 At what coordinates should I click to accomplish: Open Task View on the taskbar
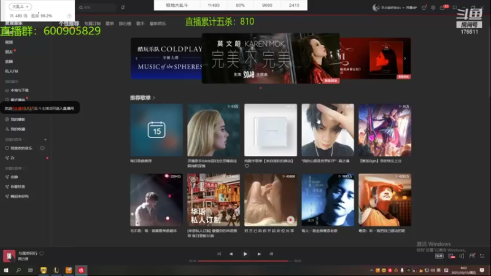[31, 270]
